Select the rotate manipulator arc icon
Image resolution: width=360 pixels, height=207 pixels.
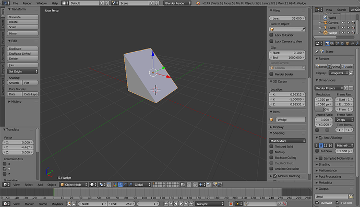[125, 185]
